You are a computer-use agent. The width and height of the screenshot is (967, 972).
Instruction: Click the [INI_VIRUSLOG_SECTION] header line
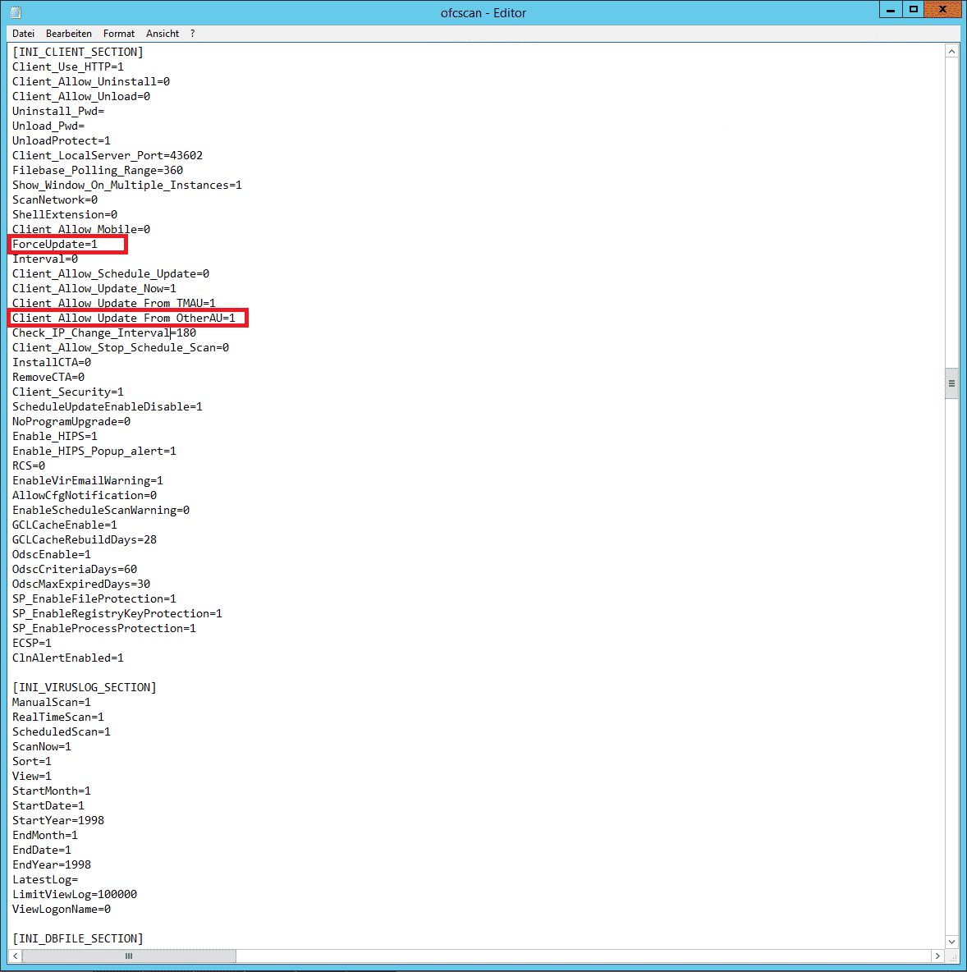85,687
